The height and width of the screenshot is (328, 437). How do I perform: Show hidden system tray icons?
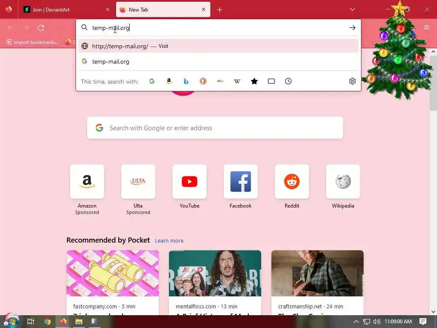[356, 322]
